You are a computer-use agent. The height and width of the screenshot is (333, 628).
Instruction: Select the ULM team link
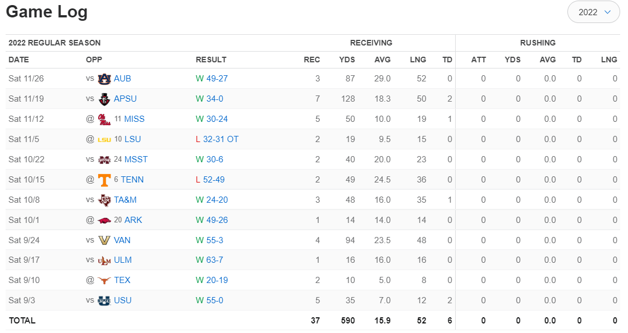coord(123,260)
